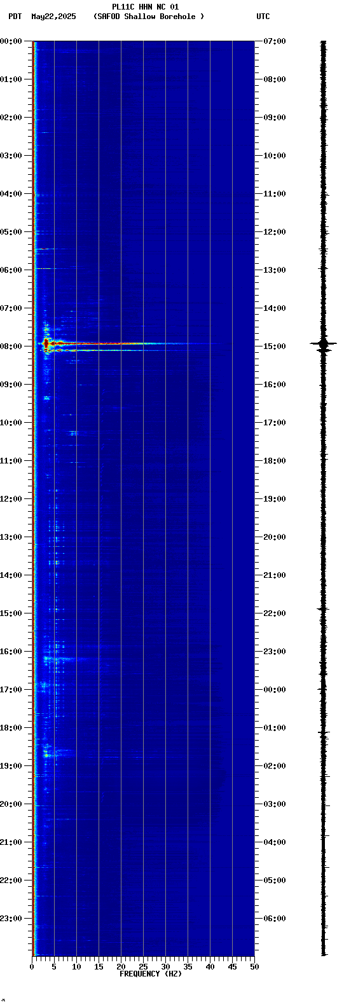Click the 20 Hz frequency tick label
This screenshot has width=351, height=1007.
[121, 967]
